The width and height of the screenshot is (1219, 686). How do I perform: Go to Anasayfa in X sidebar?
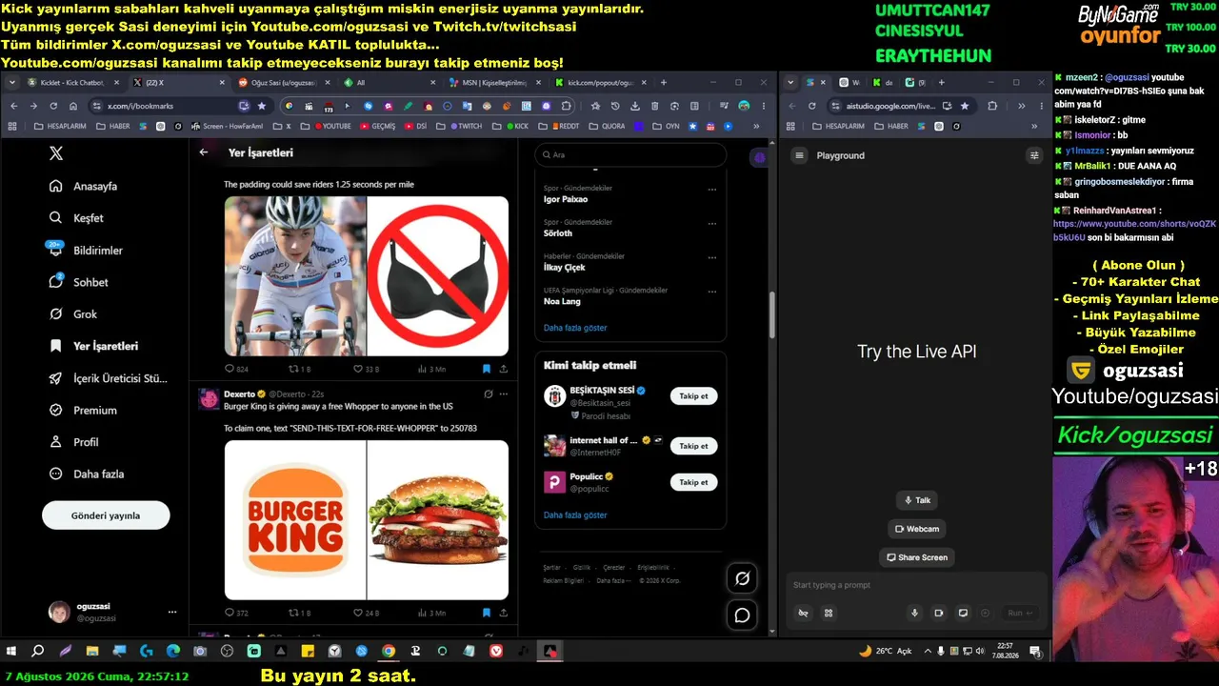tap(84, 187)
